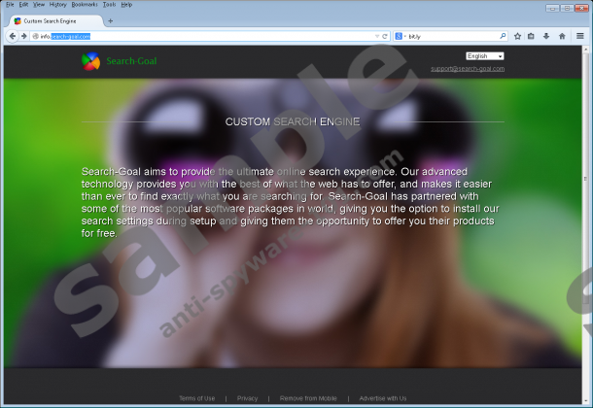593x408 pixels.
Task: Open the URL bar history dropdown arrow
Action: pos(376,36)
